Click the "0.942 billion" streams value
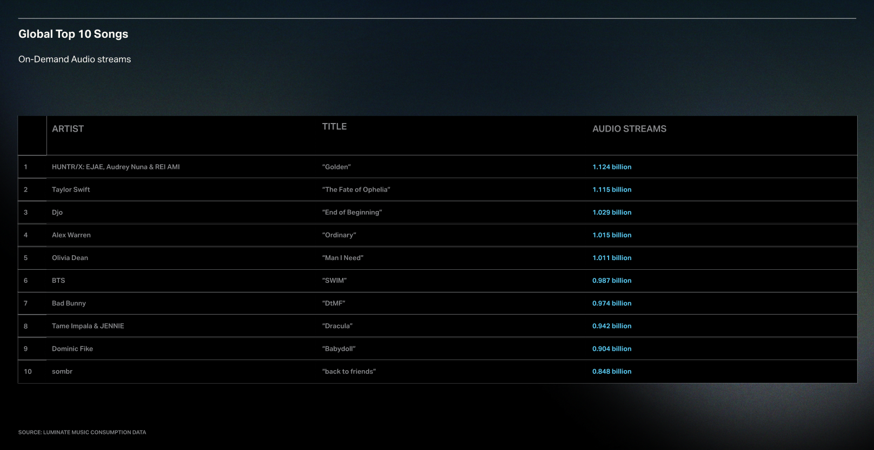Image resolution: width=874 pixels, height=450 pixels. point(612,326)
